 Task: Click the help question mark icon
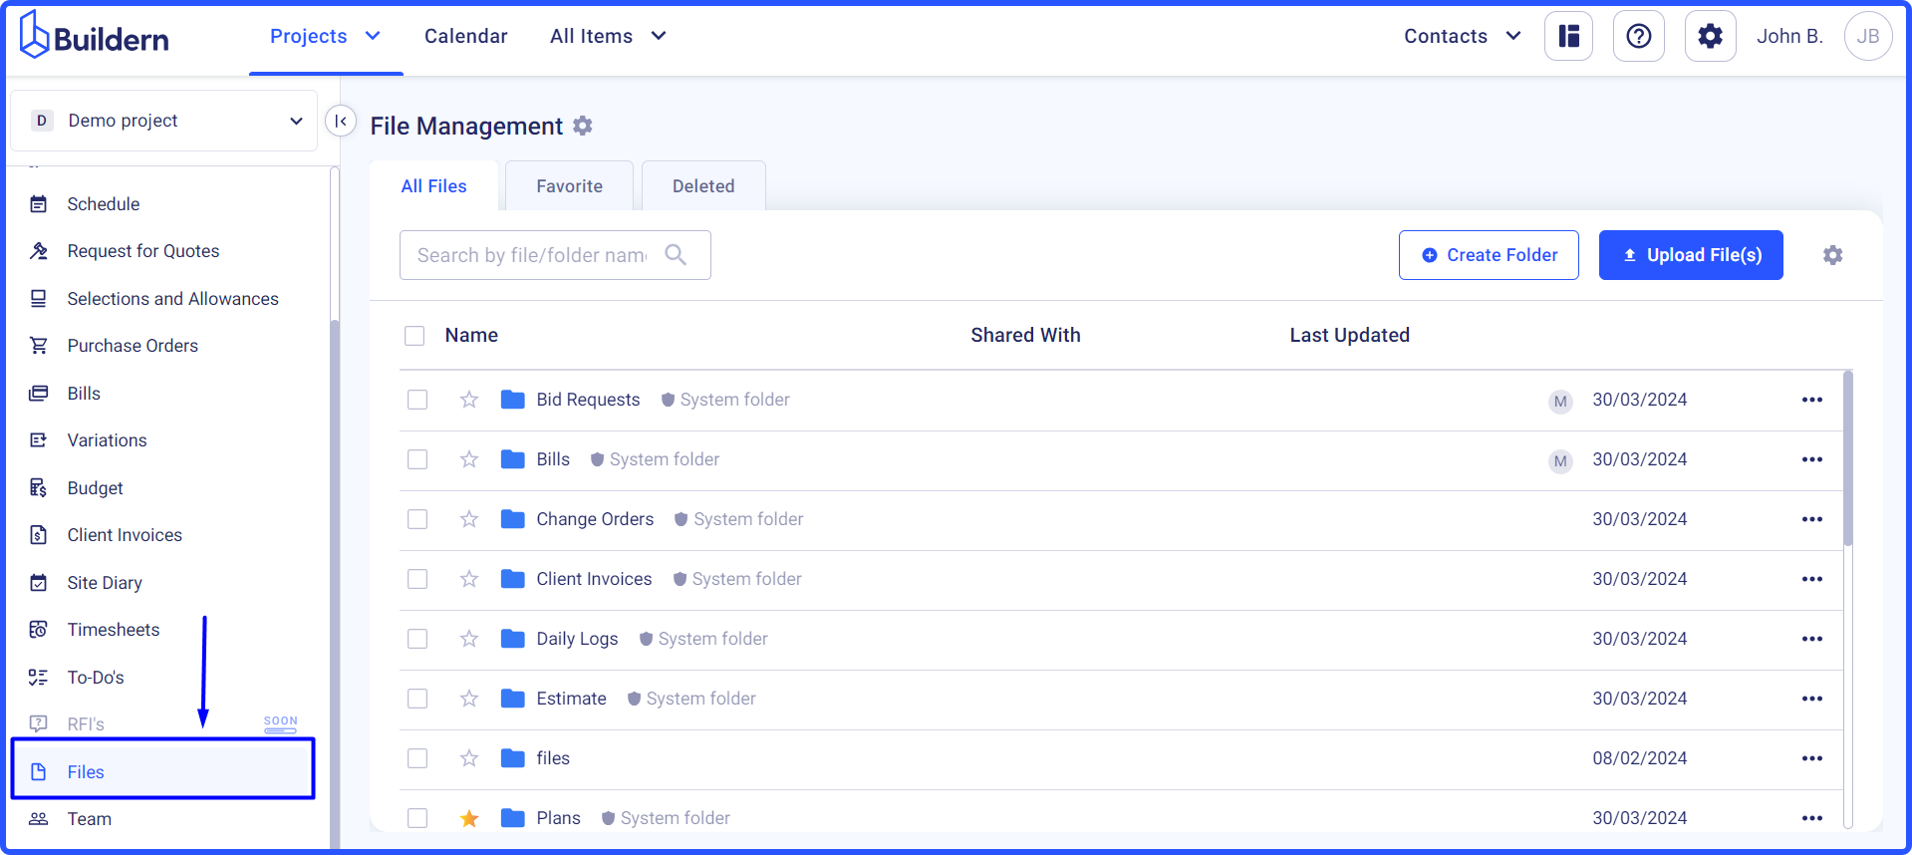point(1638,37)
